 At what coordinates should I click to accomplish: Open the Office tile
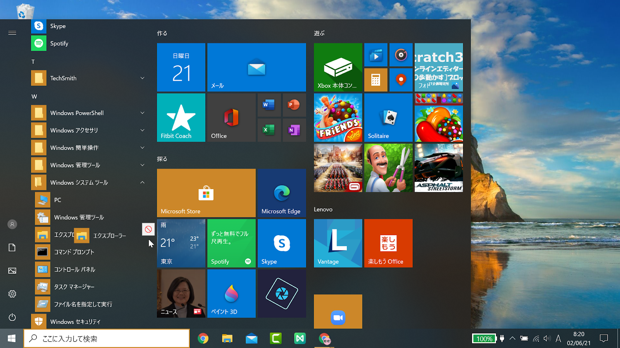231,118
